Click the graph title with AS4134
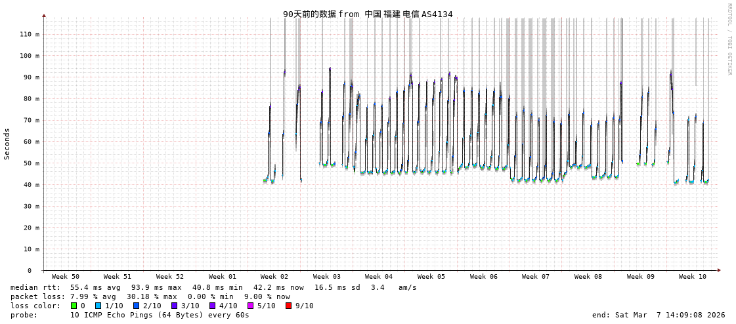The height and width of the screenshot is (324, 736). tap(368, 14)
